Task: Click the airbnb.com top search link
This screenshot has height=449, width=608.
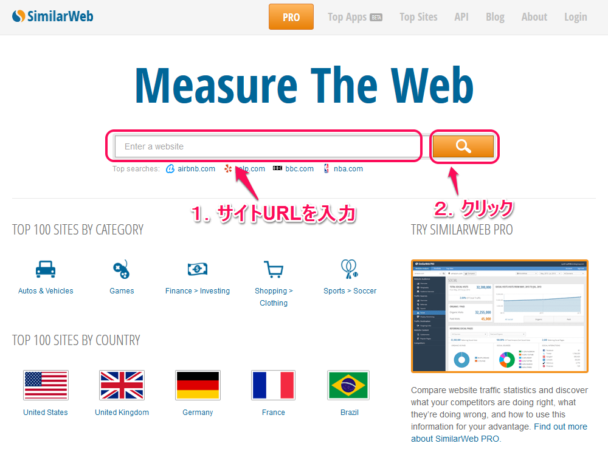Action: (x=196, y=169)
